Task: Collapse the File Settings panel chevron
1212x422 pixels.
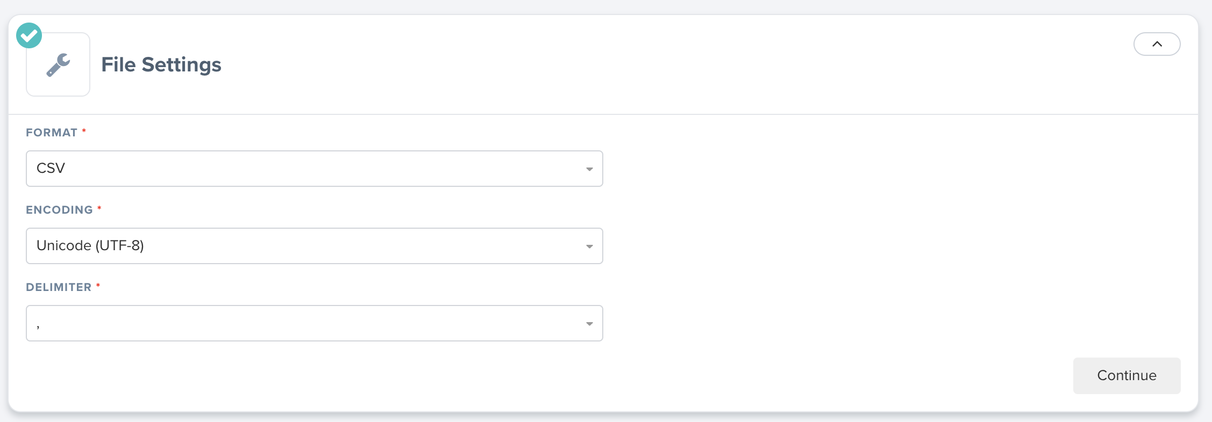Action: 1157,44
